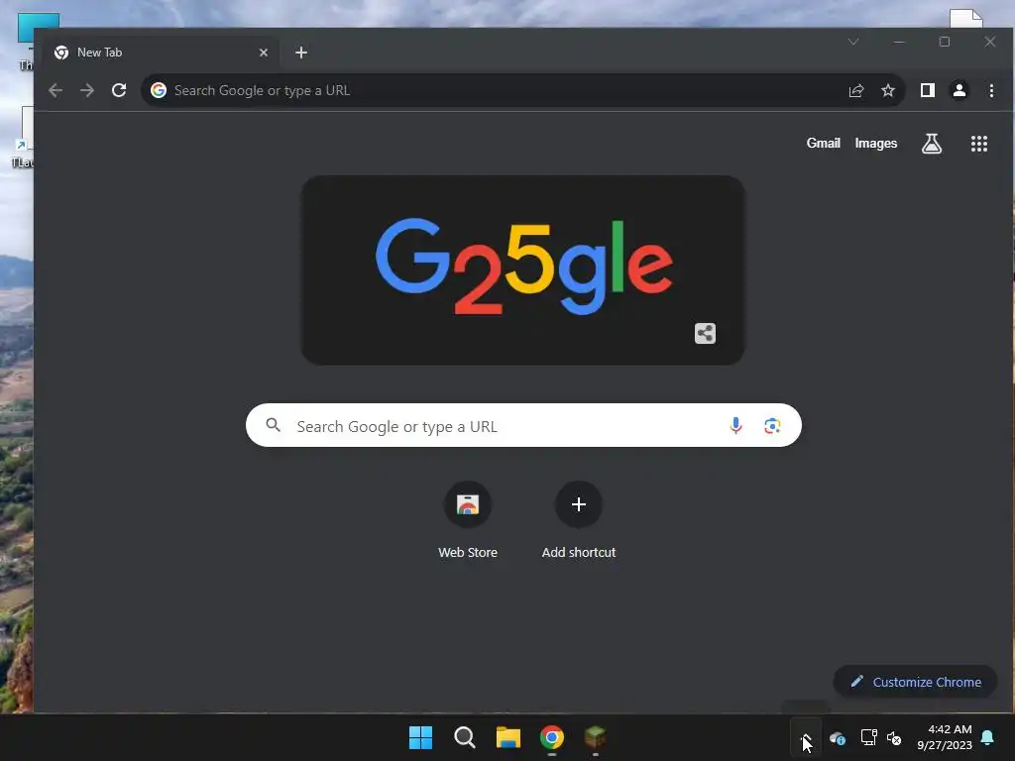
Task: Click the magnifier in the search box
Action: point(274,425)
